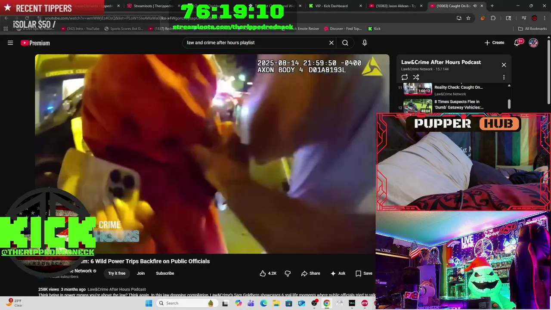Save video to playlist

click(x=364, y=273)
